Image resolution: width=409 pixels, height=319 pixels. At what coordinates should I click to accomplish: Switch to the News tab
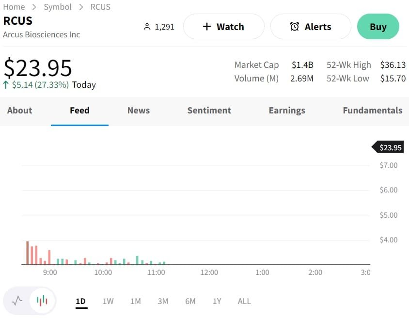pos(139,111)
